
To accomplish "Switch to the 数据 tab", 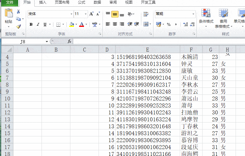I will click(x=97, y=2).
